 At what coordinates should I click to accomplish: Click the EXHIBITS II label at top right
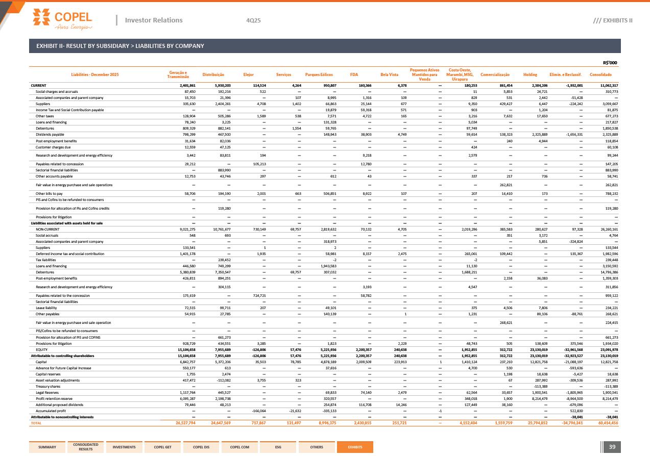[612, 20]
